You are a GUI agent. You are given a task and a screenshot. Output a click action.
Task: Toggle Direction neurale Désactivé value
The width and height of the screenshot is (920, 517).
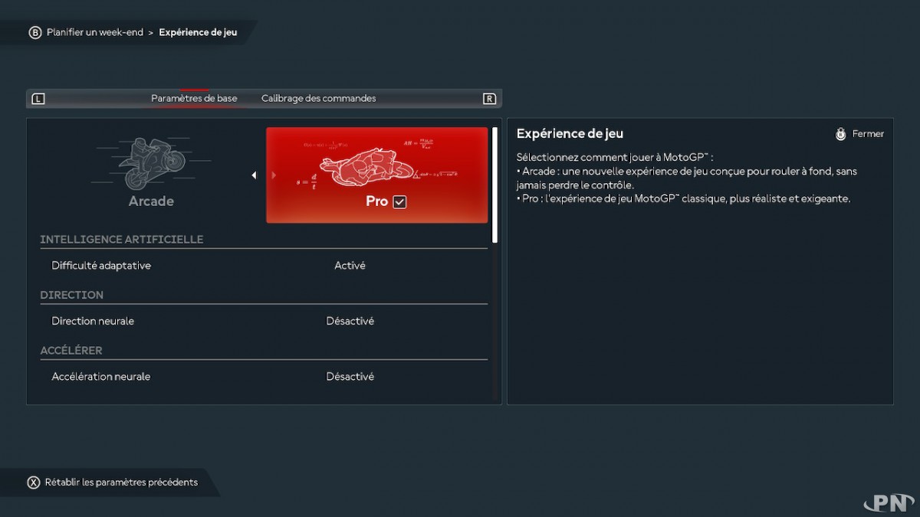pyautogui.click(x=350, y=321)
